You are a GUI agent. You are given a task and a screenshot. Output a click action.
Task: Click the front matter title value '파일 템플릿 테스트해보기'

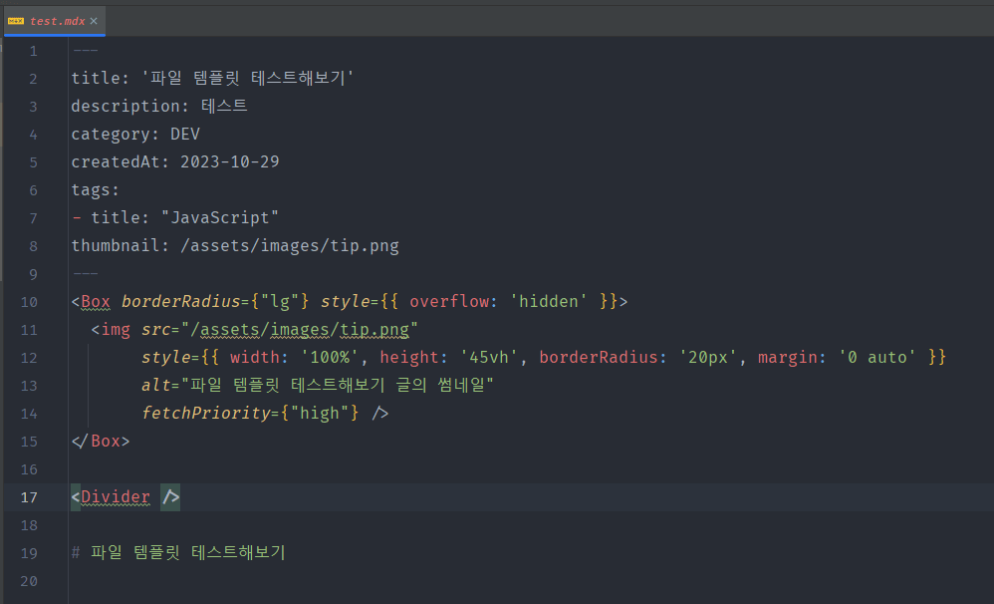pos(247,78)
